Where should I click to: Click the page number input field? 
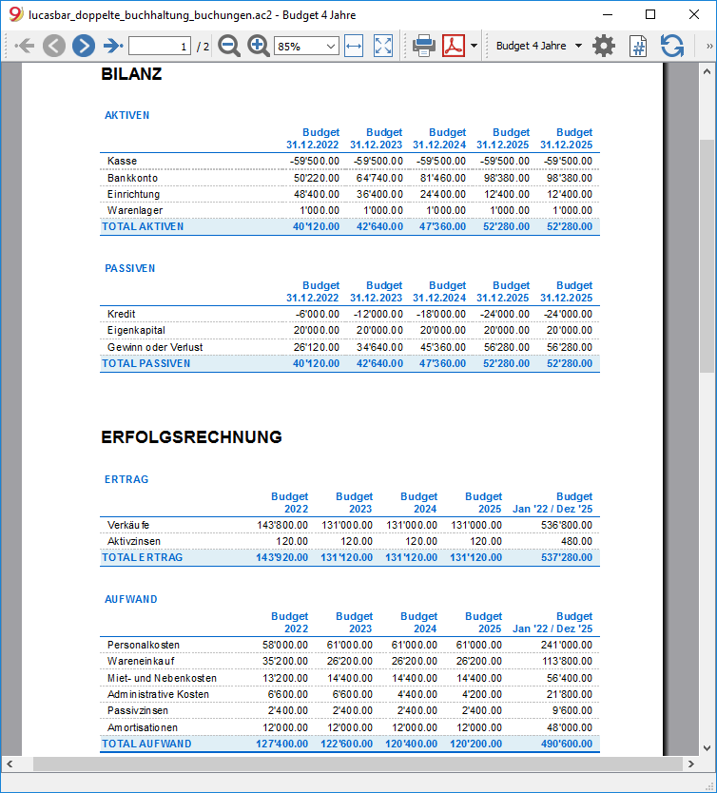pos(160,47)
